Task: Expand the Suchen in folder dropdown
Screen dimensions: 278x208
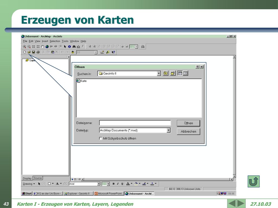Action: tap(159, 73)
